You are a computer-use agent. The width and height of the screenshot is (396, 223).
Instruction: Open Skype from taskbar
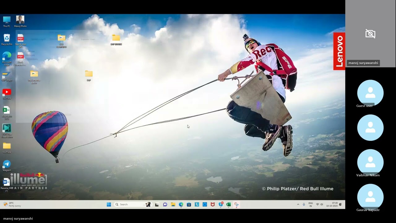(x=221, y=204)
